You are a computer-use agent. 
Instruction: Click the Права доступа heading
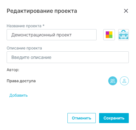(21, 81)
